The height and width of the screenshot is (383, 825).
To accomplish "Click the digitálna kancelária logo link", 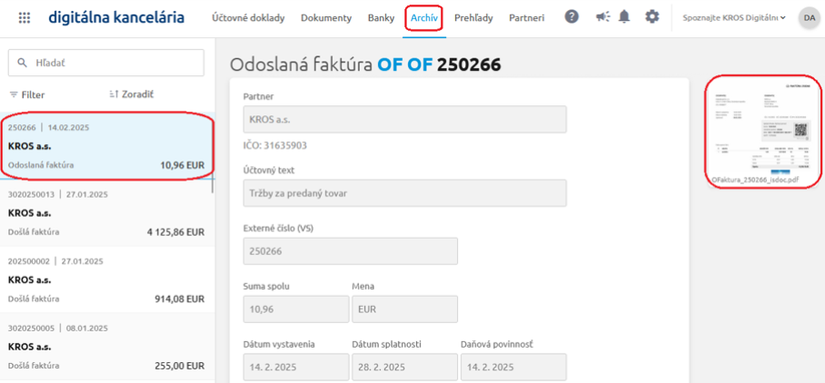I will click(116, 17).
